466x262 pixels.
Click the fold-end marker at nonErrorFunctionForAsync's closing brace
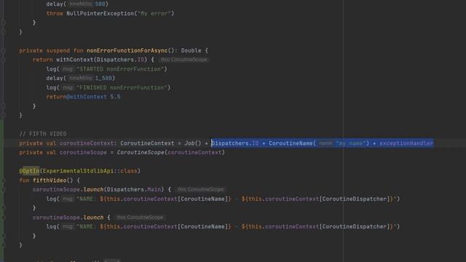(3, 115)
